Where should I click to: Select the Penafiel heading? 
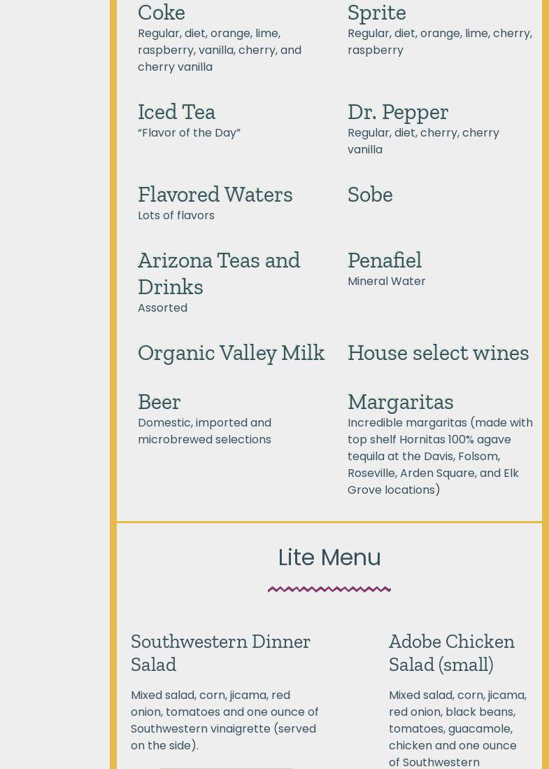coord(384,260)
